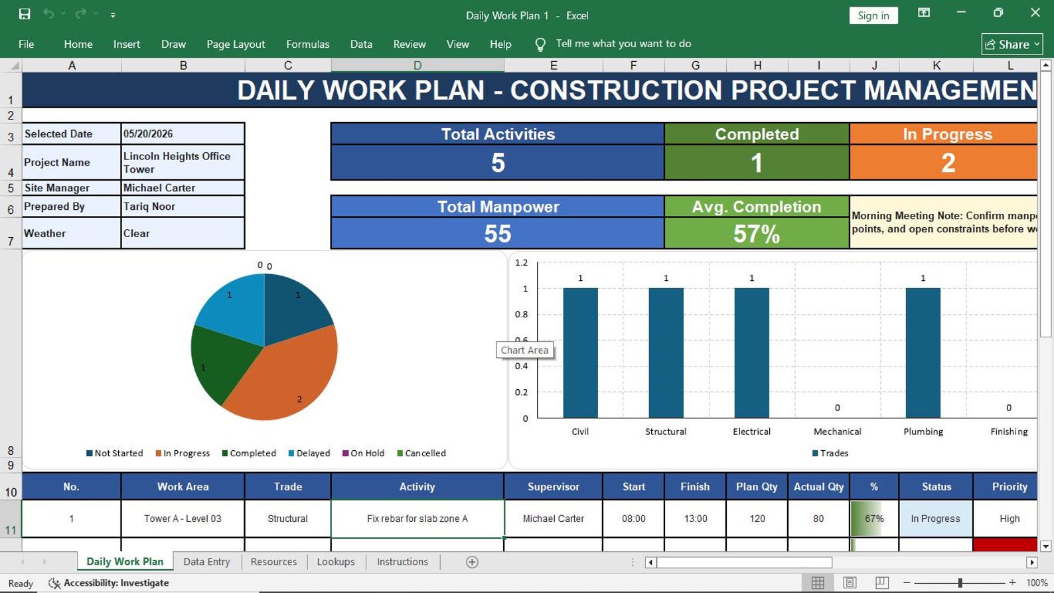Screen dimensions: 1054x593
Task: Select column D header
Action: (x=417, y=65)
